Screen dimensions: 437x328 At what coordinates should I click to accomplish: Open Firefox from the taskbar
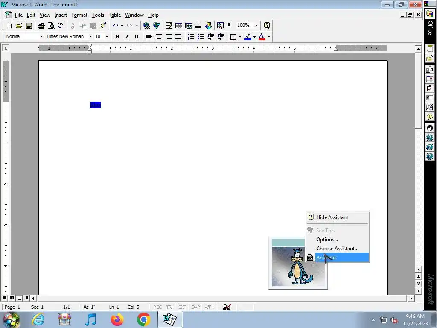[117, 319]
